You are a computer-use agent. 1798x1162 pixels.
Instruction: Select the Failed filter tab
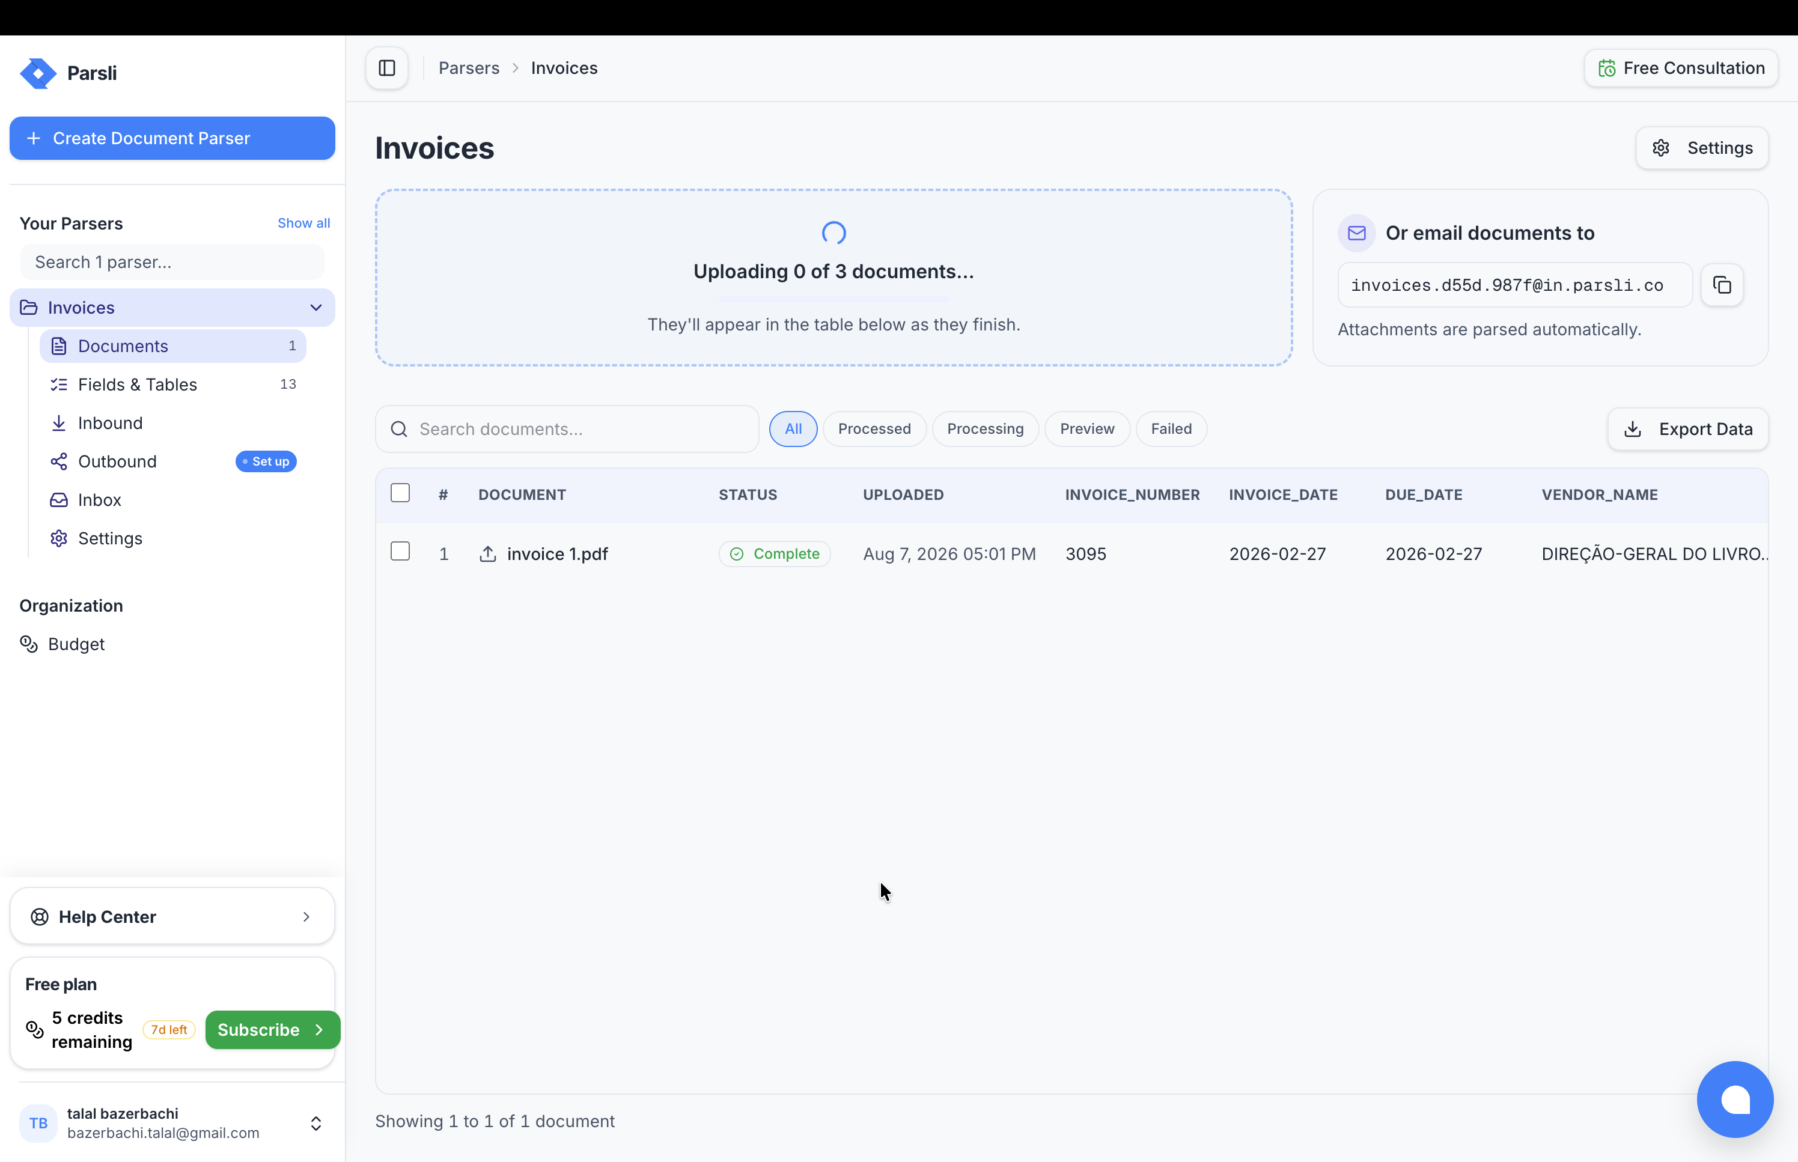[1171, 428]
